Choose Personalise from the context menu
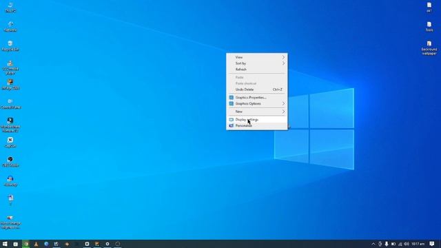The height and width of the screenshot is (248, 441). (x=257, y=125)
